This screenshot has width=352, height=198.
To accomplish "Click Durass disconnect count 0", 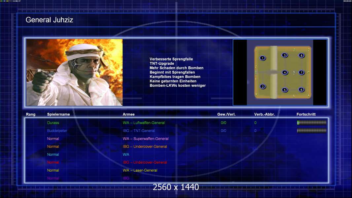I will click(255, 123).
